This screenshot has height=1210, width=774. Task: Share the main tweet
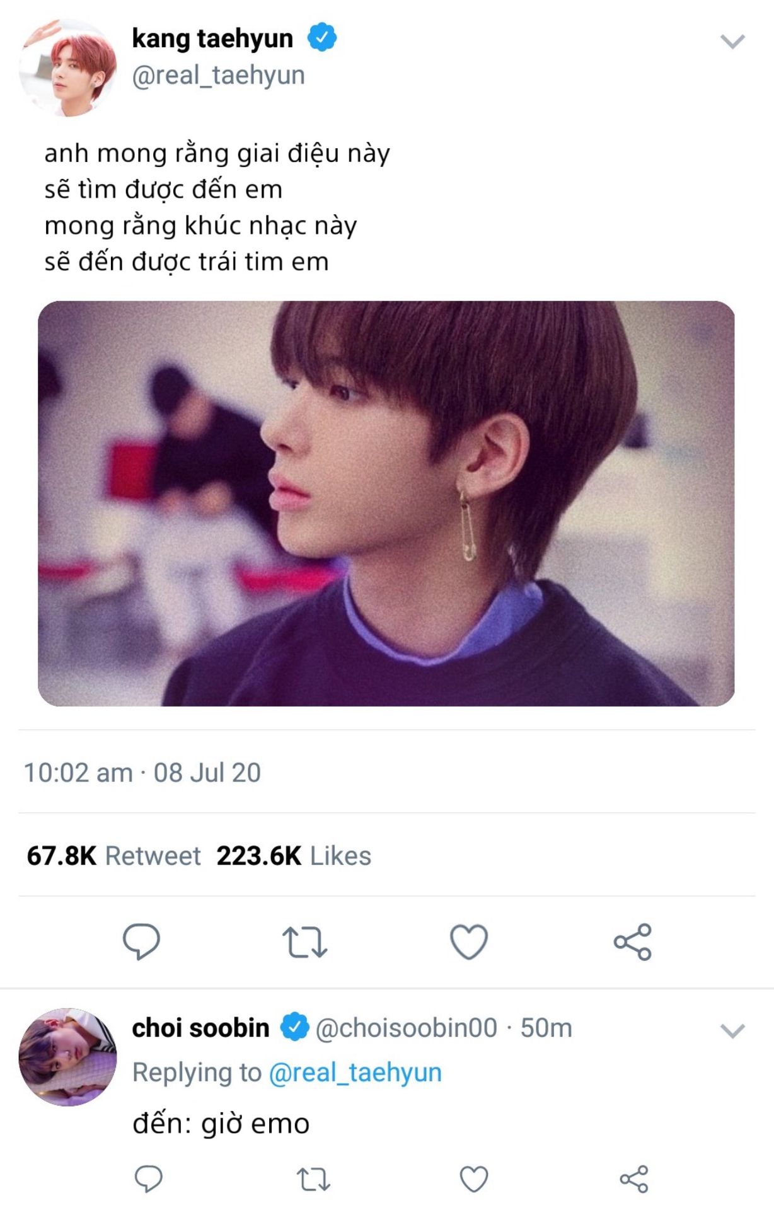click(x=633, y=942)
